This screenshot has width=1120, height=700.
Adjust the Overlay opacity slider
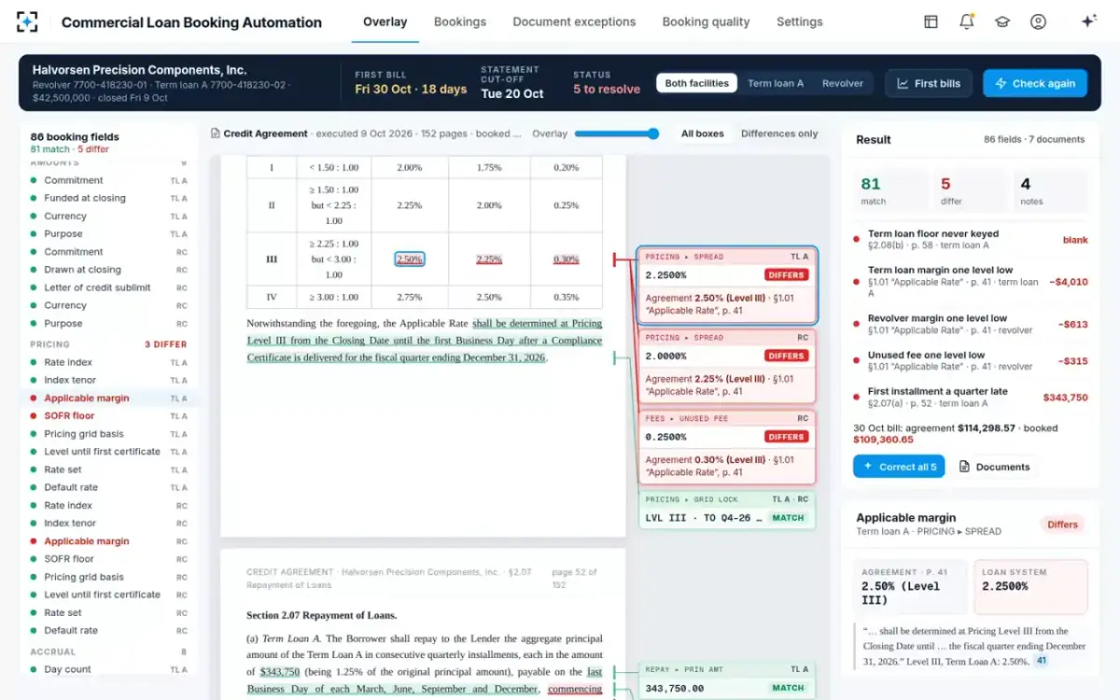click(x=617, y=133)
